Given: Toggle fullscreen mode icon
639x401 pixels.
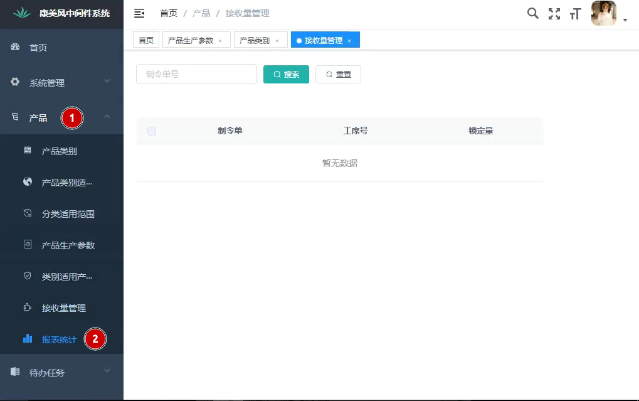Looking at the screenshot, I should pyautogui.click(x=554, y=14).
